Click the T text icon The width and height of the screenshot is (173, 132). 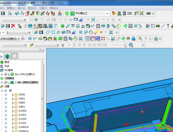click(x=168, y=26)
